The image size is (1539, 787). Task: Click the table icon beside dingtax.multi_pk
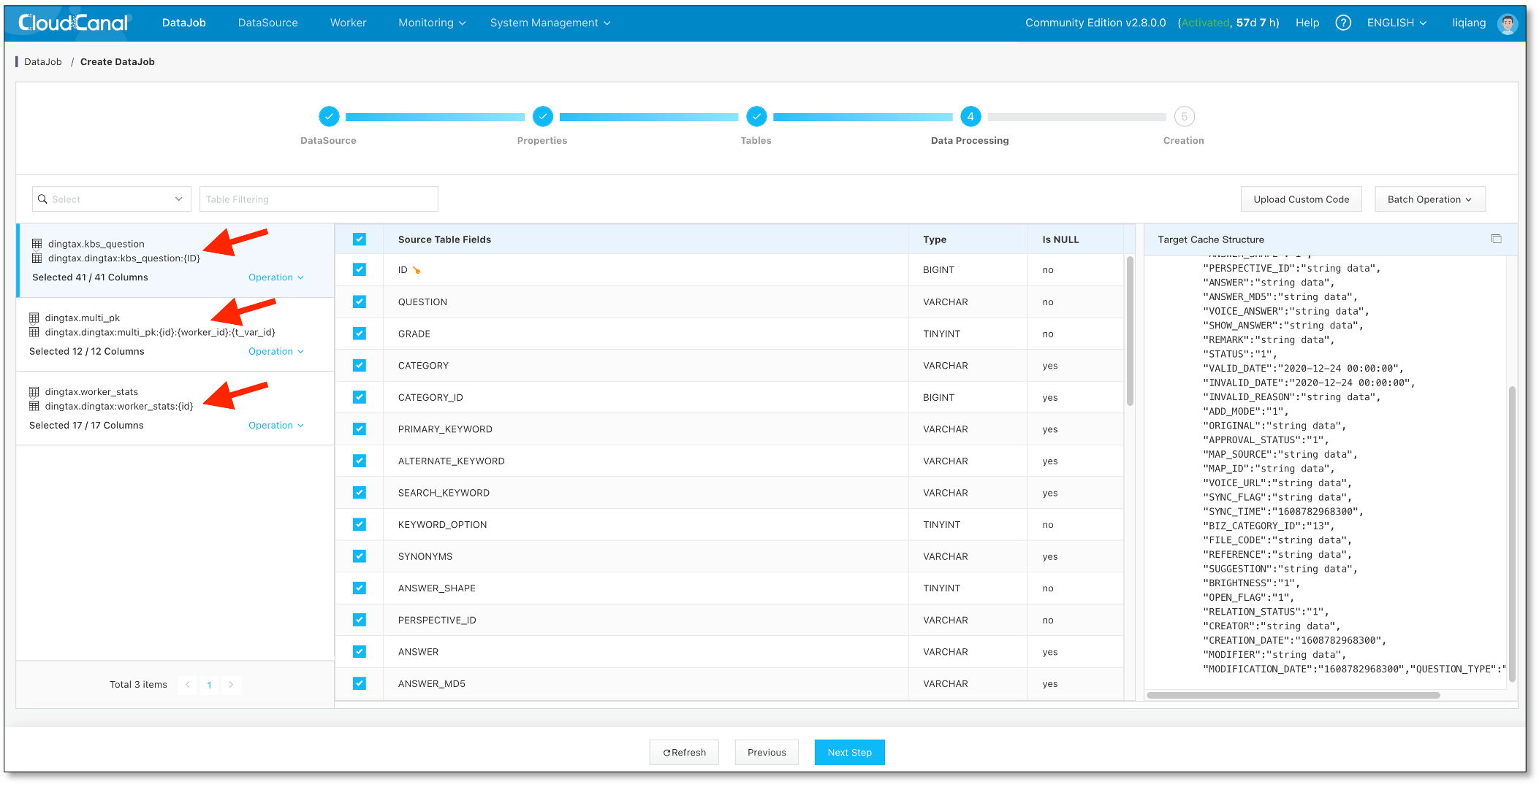(x=34, y=317)
